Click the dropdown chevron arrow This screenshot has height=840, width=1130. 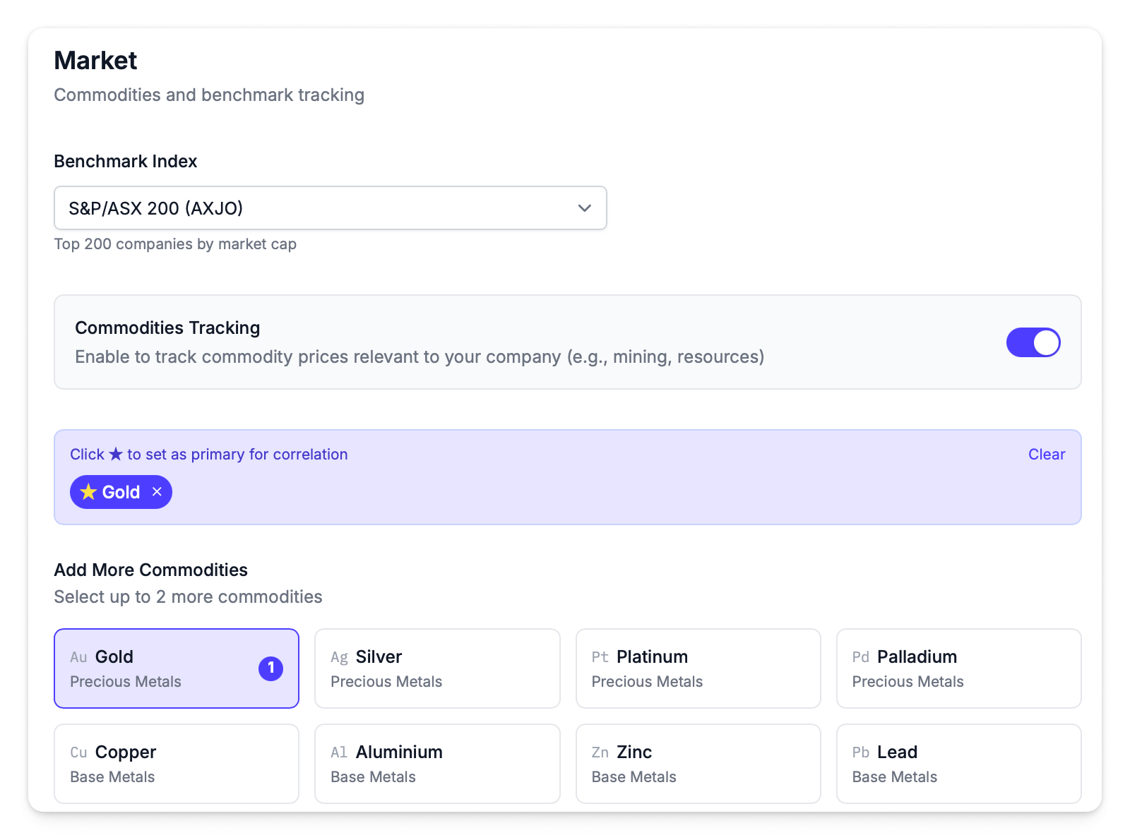[x=584, y=208]
